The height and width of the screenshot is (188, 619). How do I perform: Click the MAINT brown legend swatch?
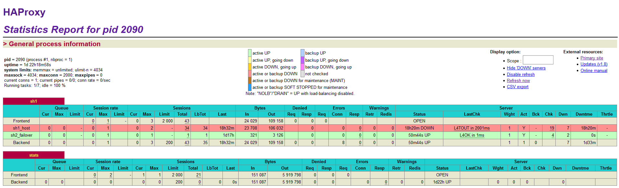(x=250, y=80)
